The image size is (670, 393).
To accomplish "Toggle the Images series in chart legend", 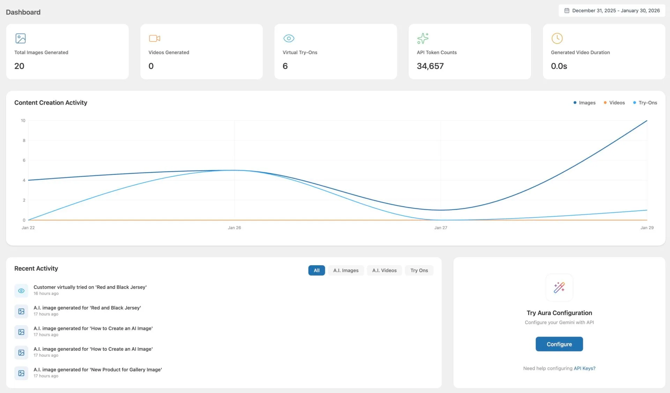I will (x=585, y=103).
